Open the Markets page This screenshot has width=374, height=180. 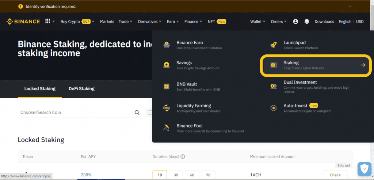(x=107, y=22)
